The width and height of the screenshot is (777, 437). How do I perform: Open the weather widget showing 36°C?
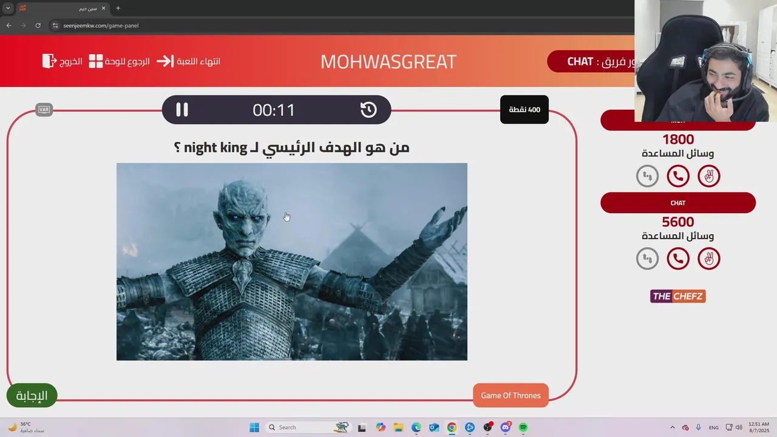pos(25,427)
